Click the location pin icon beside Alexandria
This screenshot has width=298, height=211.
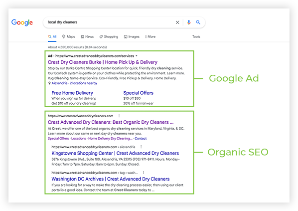[x=49, y=83]
